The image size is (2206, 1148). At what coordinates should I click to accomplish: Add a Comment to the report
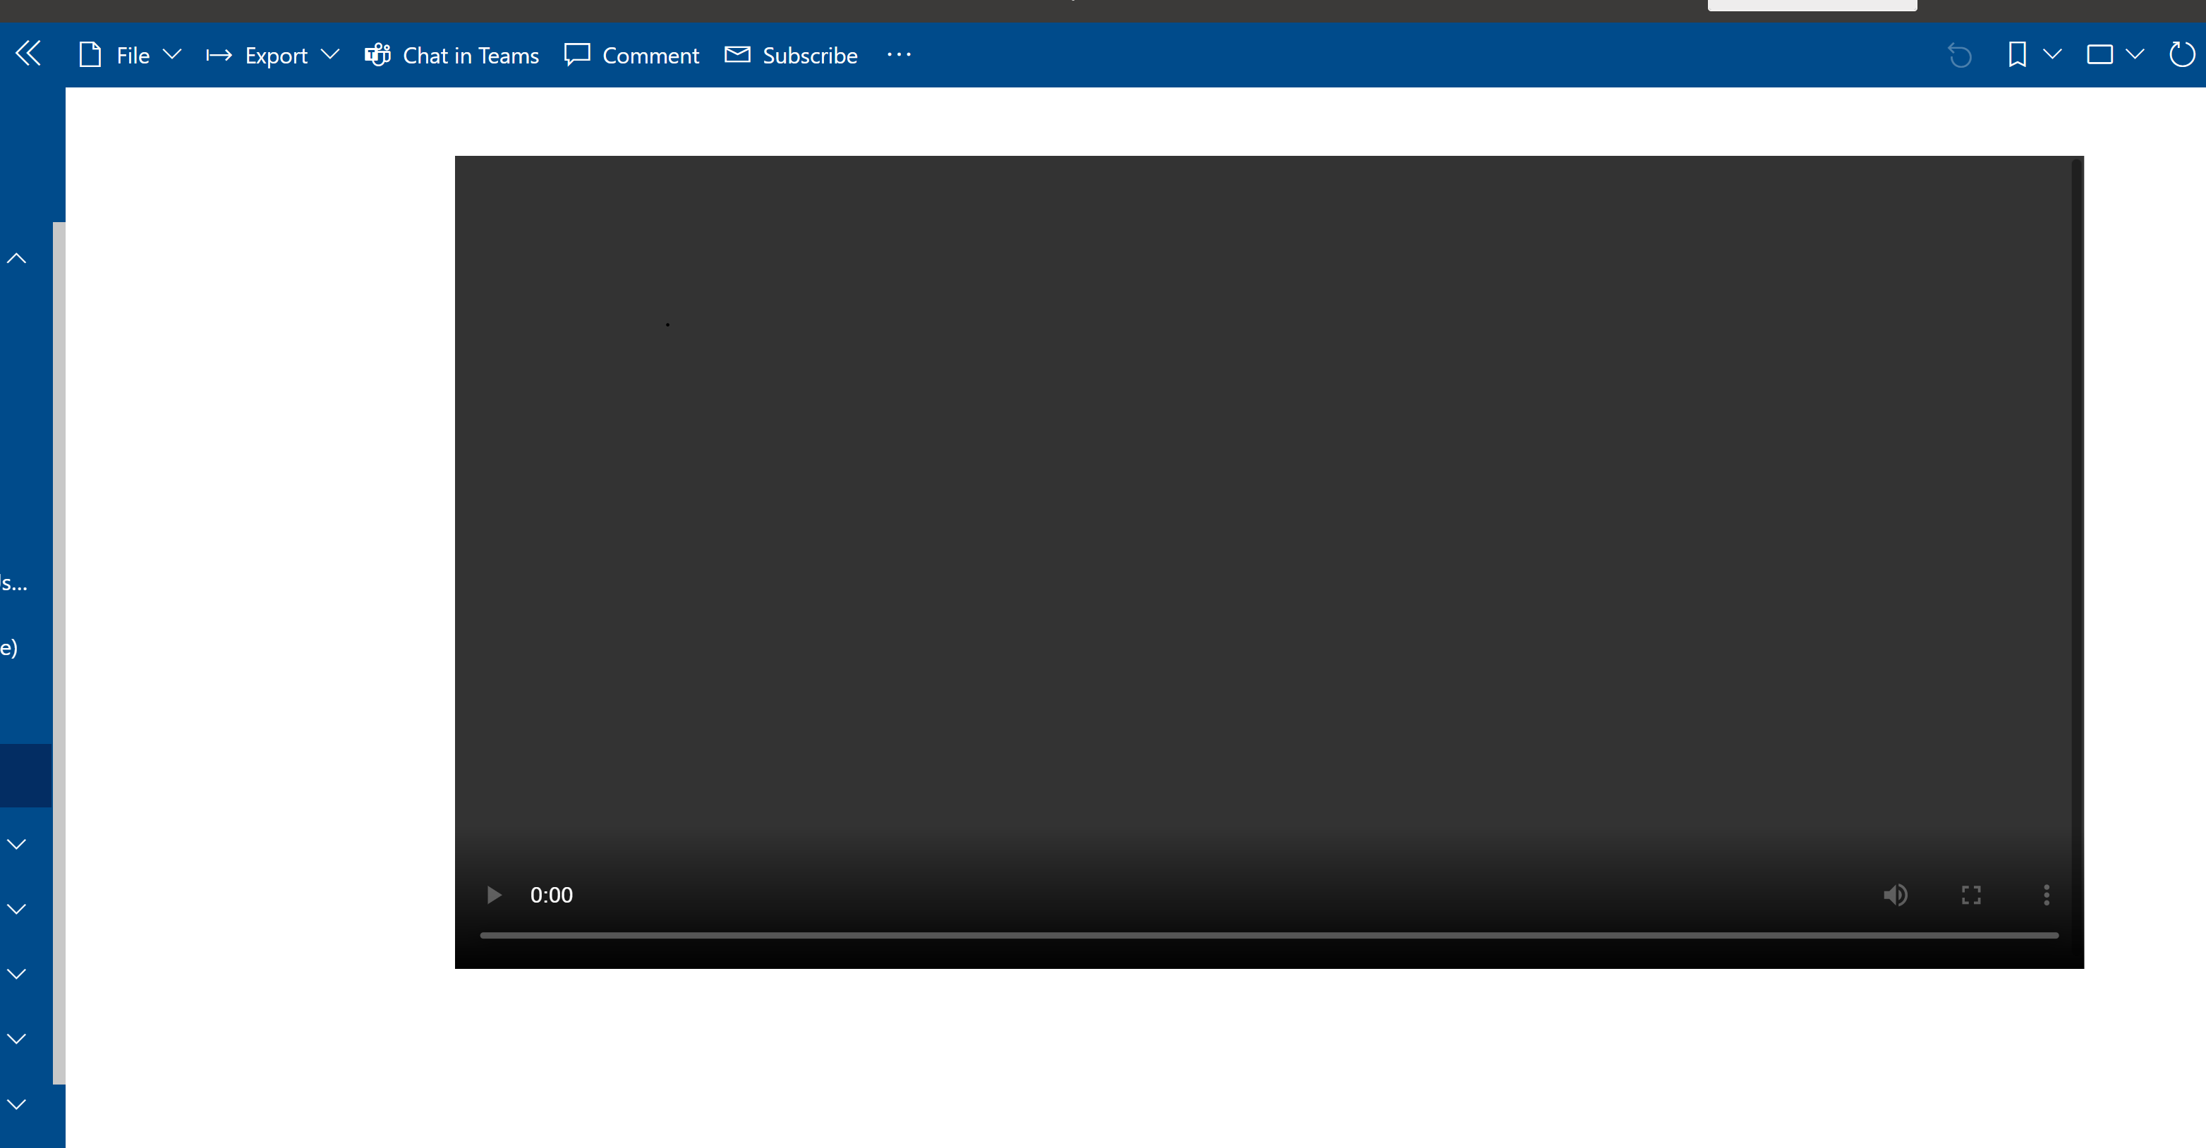coord(632,55)
